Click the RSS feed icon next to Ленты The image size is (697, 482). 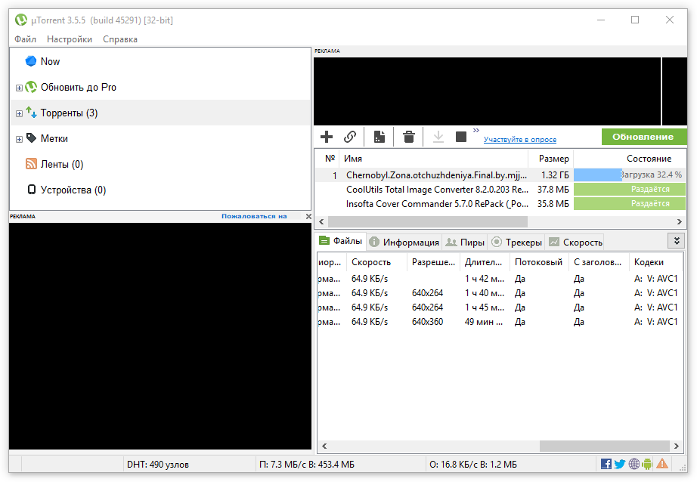(31, 164)
